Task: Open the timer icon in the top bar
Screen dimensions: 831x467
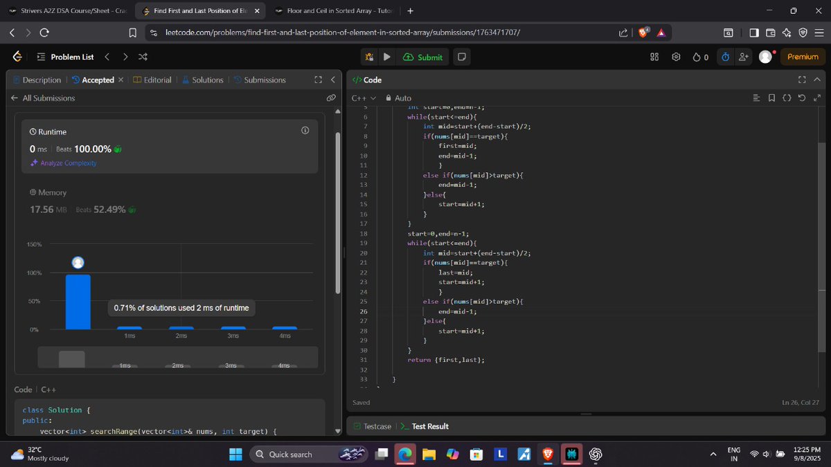Action: [x=724, y=57]
